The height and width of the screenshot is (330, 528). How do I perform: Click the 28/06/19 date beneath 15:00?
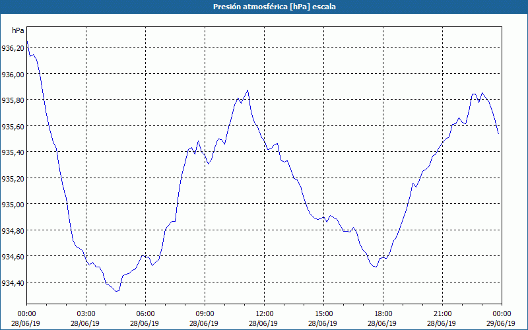[x=323, y=323]
